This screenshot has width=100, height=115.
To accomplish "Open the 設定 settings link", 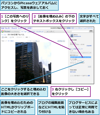I will [73, 28].
